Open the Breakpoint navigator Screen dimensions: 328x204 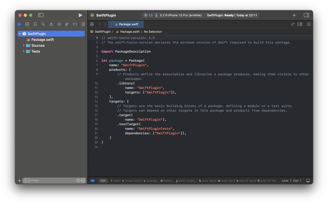pyautogui.click(x=75, y=24)
